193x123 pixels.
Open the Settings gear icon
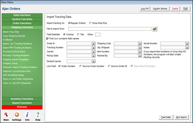17,117
